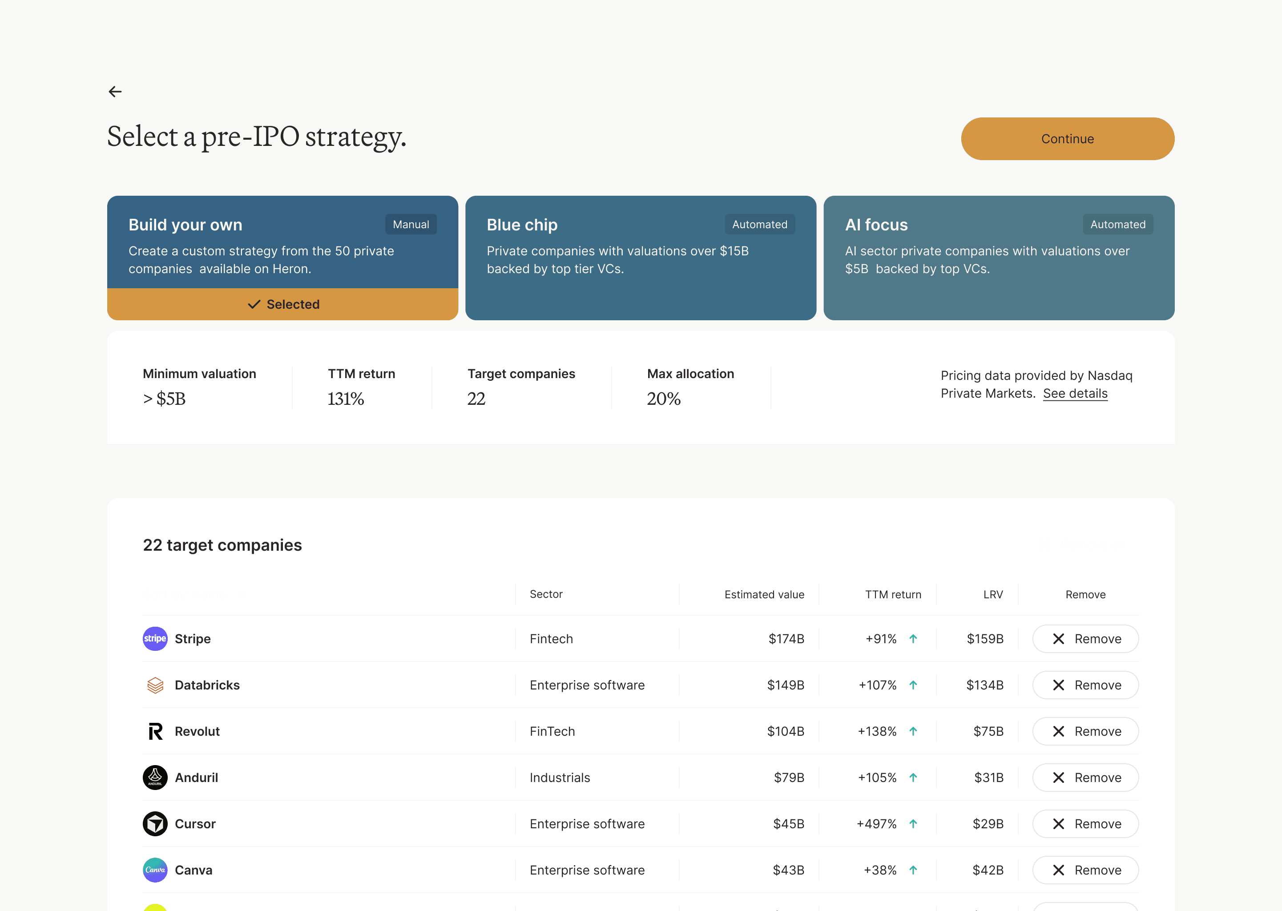Click Canva's '$43B' estimated value

coord(789,870)
